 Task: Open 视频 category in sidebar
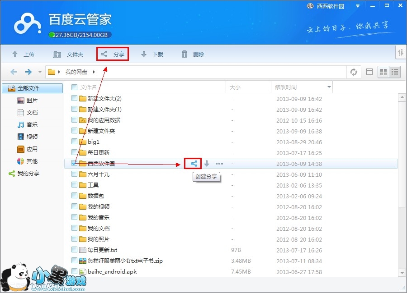[27, 137]
